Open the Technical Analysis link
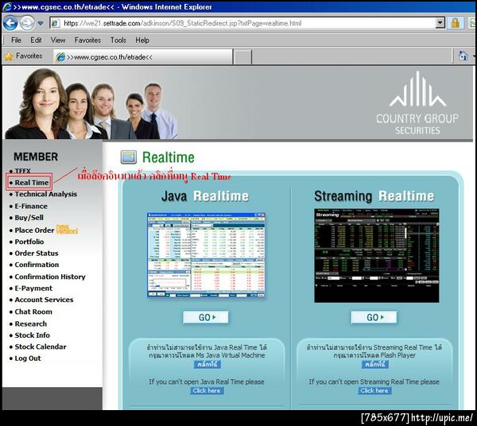The width and height of the screenshot is (477, 426). coord(46,194)
